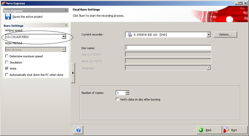This screenshot has height=136, width=249.
Task: Click the Nero Express title bar flame icon
Action: [x=3, y=3]
